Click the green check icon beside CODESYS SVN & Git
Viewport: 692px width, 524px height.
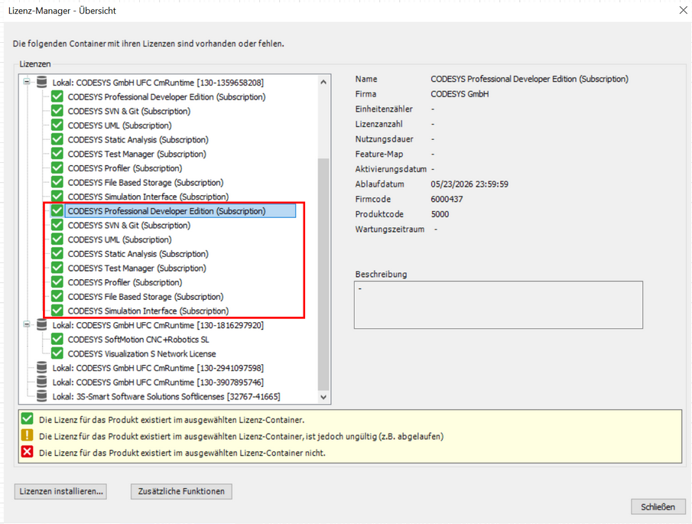[x=56, y=109]
